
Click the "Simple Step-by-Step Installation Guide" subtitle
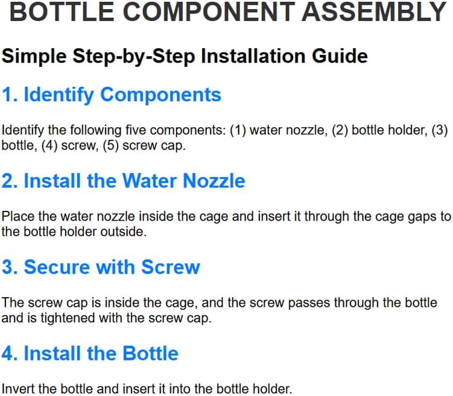185,56
